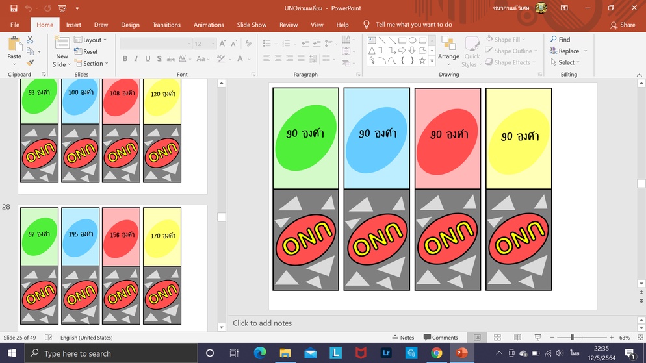Undo the last action
The height and width of the screenshot is (363, 646).
pyautogui.click(x=29, y=8)
